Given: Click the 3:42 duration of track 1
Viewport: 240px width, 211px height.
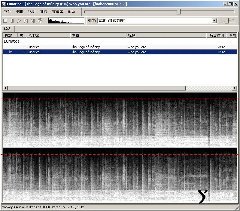Looking at the screenshot, I should pyautogui.click(x=221, y=47).
